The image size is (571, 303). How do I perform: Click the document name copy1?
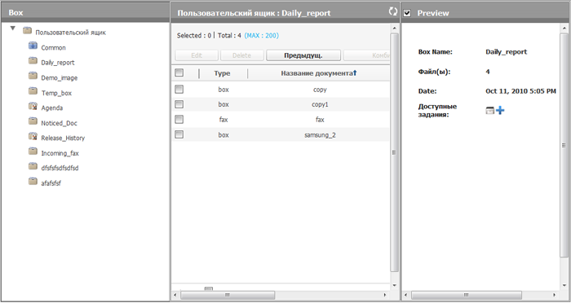pyautogui.click(x=320, y=104)
